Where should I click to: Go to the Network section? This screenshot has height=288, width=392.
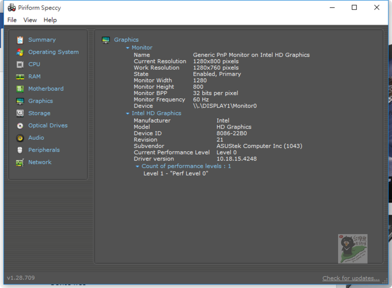[x=40, y=162]
